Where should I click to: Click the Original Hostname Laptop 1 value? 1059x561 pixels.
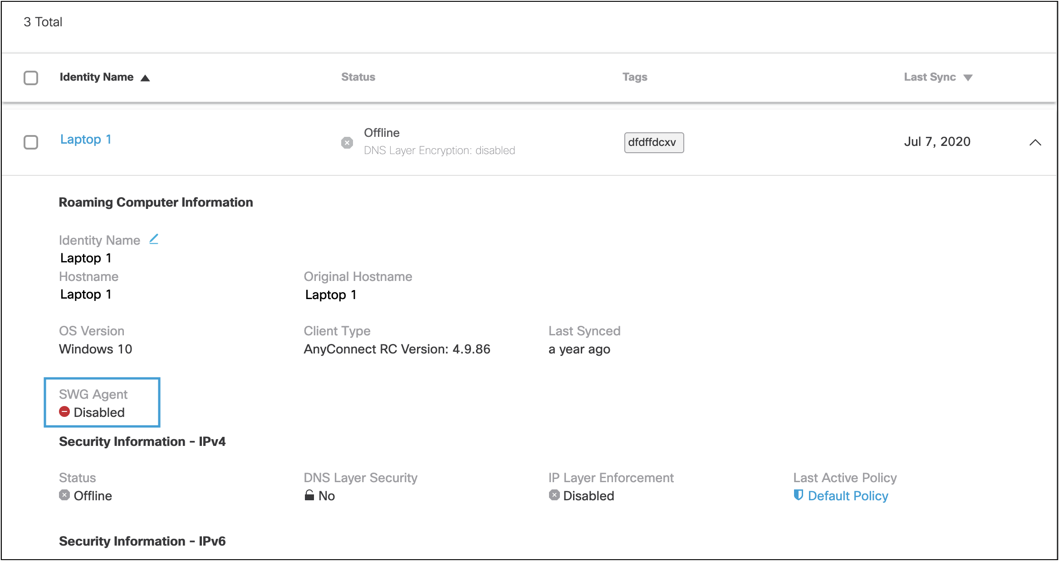331,295
